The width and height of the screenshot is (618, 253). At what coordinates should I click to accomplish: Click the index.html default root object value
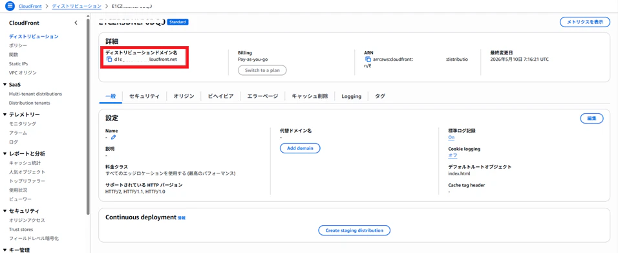pos(459,173)
